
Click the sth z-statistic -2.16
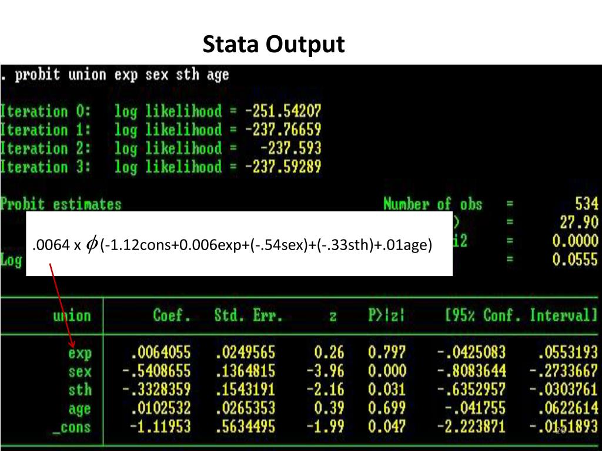[325, 390]
